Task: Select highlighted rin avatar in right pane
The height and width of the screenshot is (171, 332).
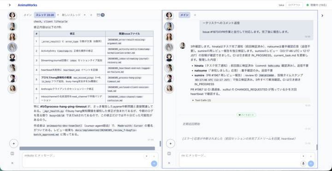Action: click(x=169, y=26)
